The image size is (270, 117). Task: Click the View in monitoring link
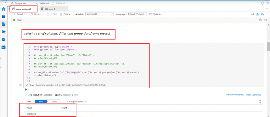pyautogui.click(x=235, y=95)
